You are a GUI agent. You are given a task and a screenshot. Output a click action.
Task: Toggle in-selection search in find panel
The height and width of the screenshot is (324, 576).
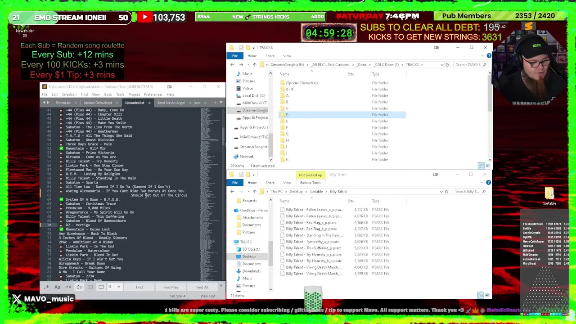tap(90, 287)
